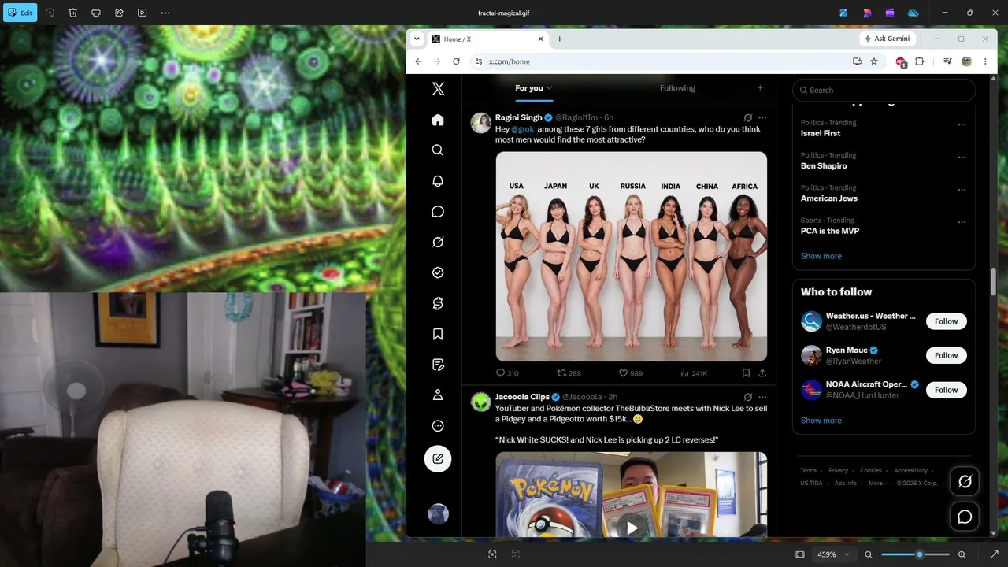Bookmark Ragini Singh's post
The image size is (1008, 567).
746,373
